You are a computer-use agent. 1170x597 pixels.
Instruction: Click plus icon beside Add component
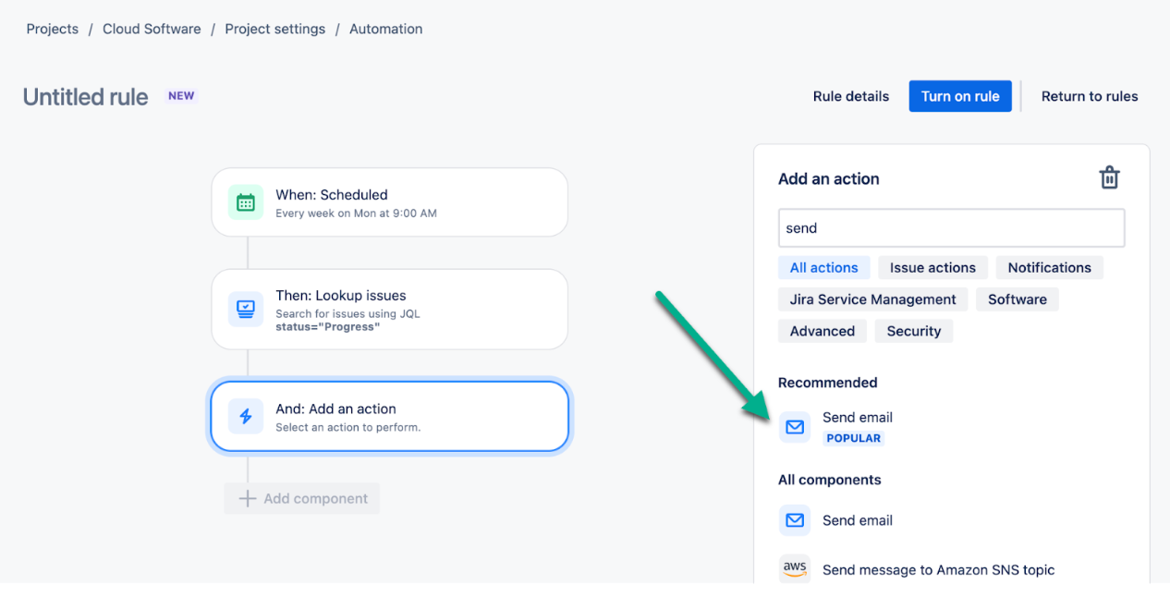tap(247, 498)
